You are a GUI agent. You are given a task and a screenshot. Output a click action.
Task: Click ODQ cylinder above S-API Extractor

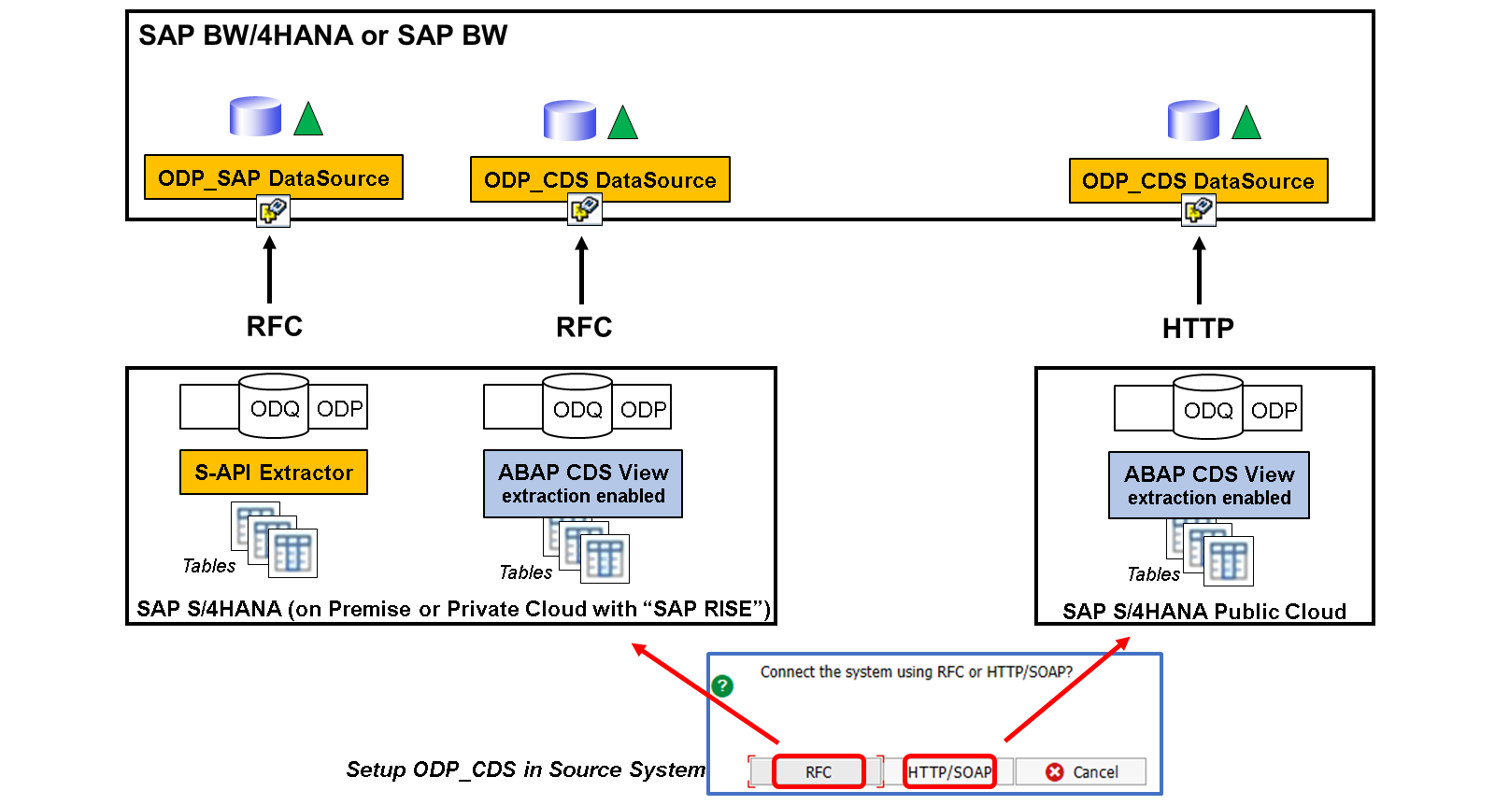click(274, 406)
